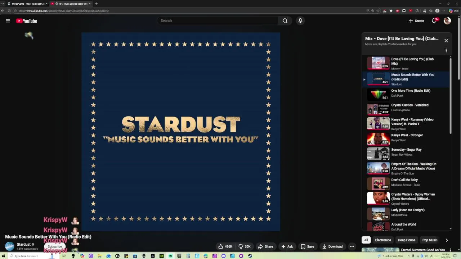Mute the audio on the playing YouTube tab

(x=57, y=4)
